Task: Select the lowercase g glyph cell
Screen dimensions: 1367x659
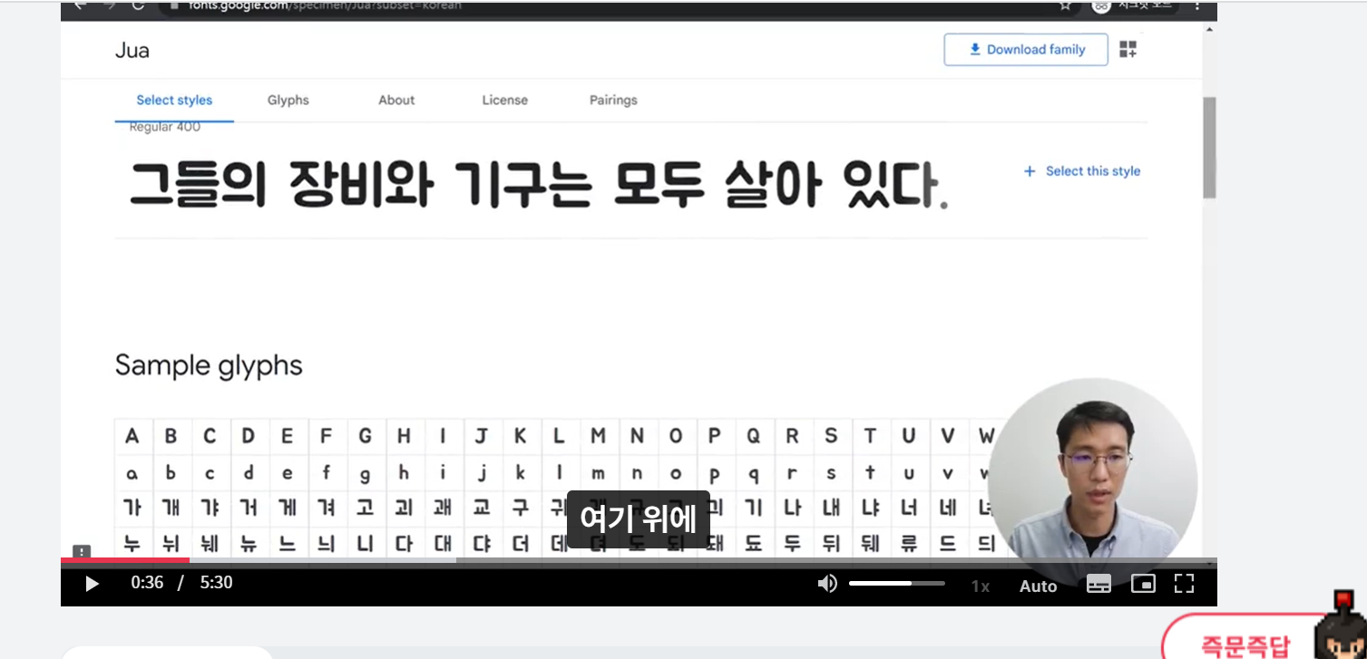Action: (x=366, y=473)
